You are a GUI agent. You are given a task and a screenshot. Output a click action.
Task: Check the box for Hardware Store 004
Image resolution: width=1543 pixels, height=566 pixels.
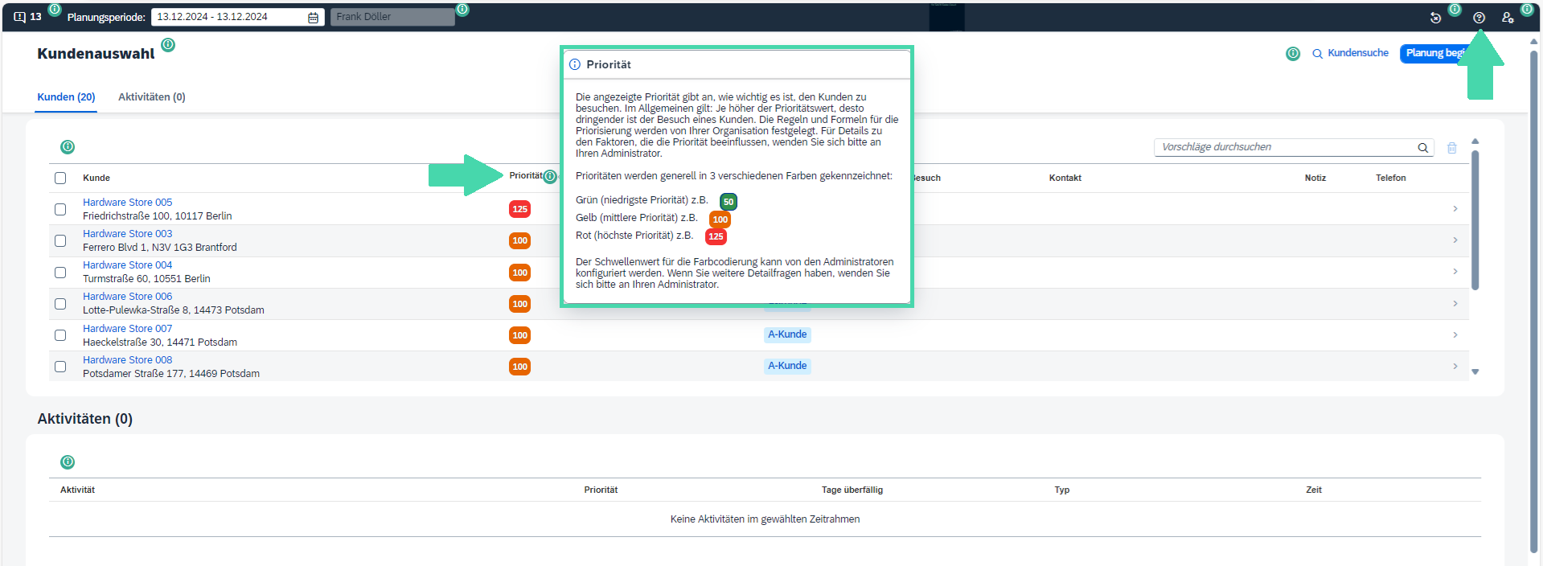[60, 273]
